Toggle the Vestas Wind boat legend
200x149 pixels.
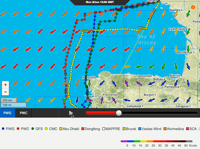click(150, 129)
